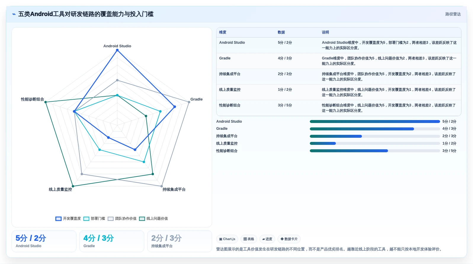
Task: Select 性能诊断组合 table row name
Action: coord(230,105)
